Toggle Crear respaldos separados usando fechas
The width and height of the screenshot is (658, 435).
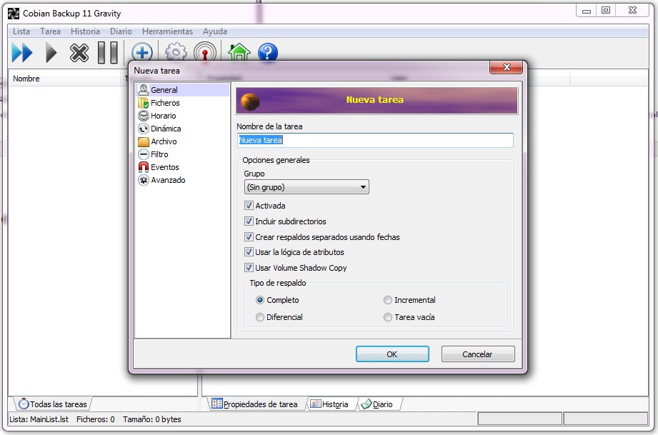pos(249,237)
